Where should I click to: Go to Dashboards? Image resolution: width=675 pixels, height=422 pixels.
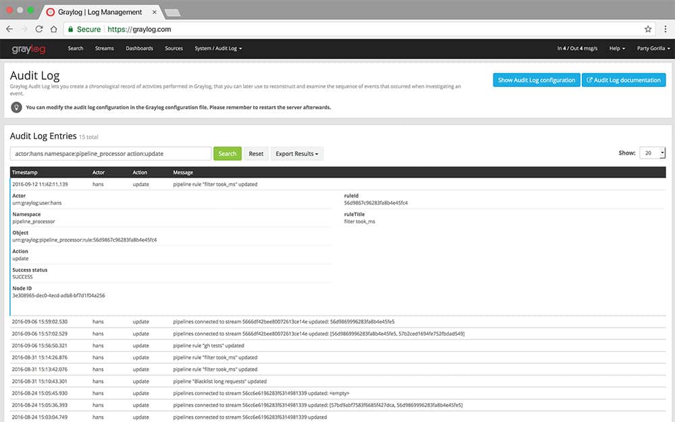click(139, 48)
